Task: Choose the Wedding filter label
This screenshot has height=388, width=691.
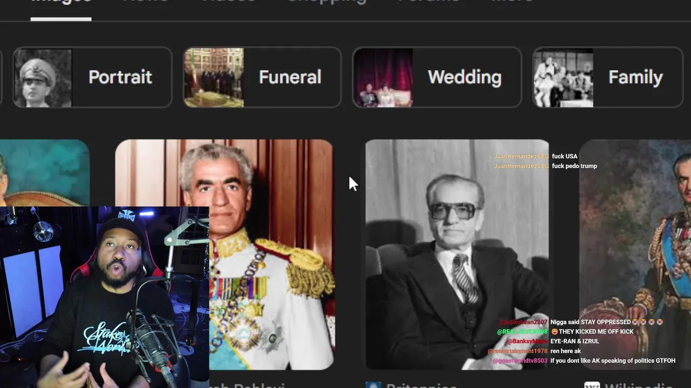Action: pos(464,78)
